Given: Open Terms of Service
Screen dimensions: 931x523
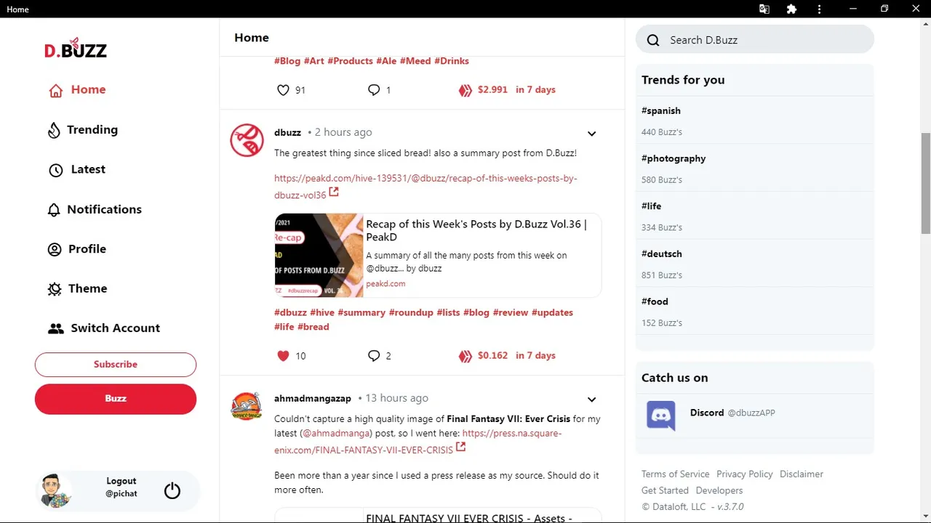Looking at the screenshot, I should click(x=676, y=474).
